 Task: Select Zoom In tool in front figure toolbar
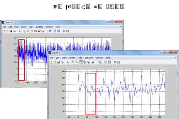pyautogui.click(x=73, y=62)
